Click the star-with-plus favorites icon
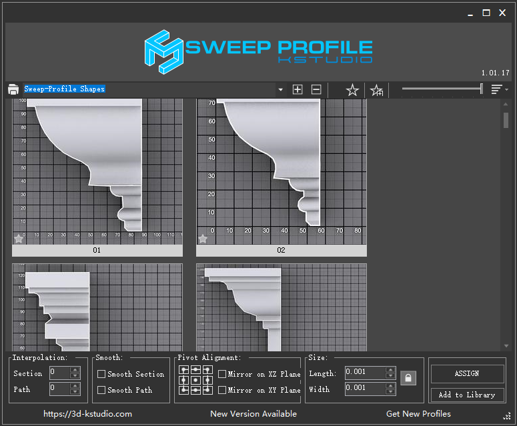The height and width of the screenshot is (426, 517). pyautogui.click(x=376, y=90)
